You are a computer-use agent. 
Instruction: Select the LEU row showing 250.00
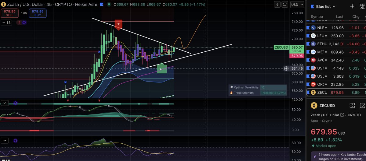click(336, 36)
